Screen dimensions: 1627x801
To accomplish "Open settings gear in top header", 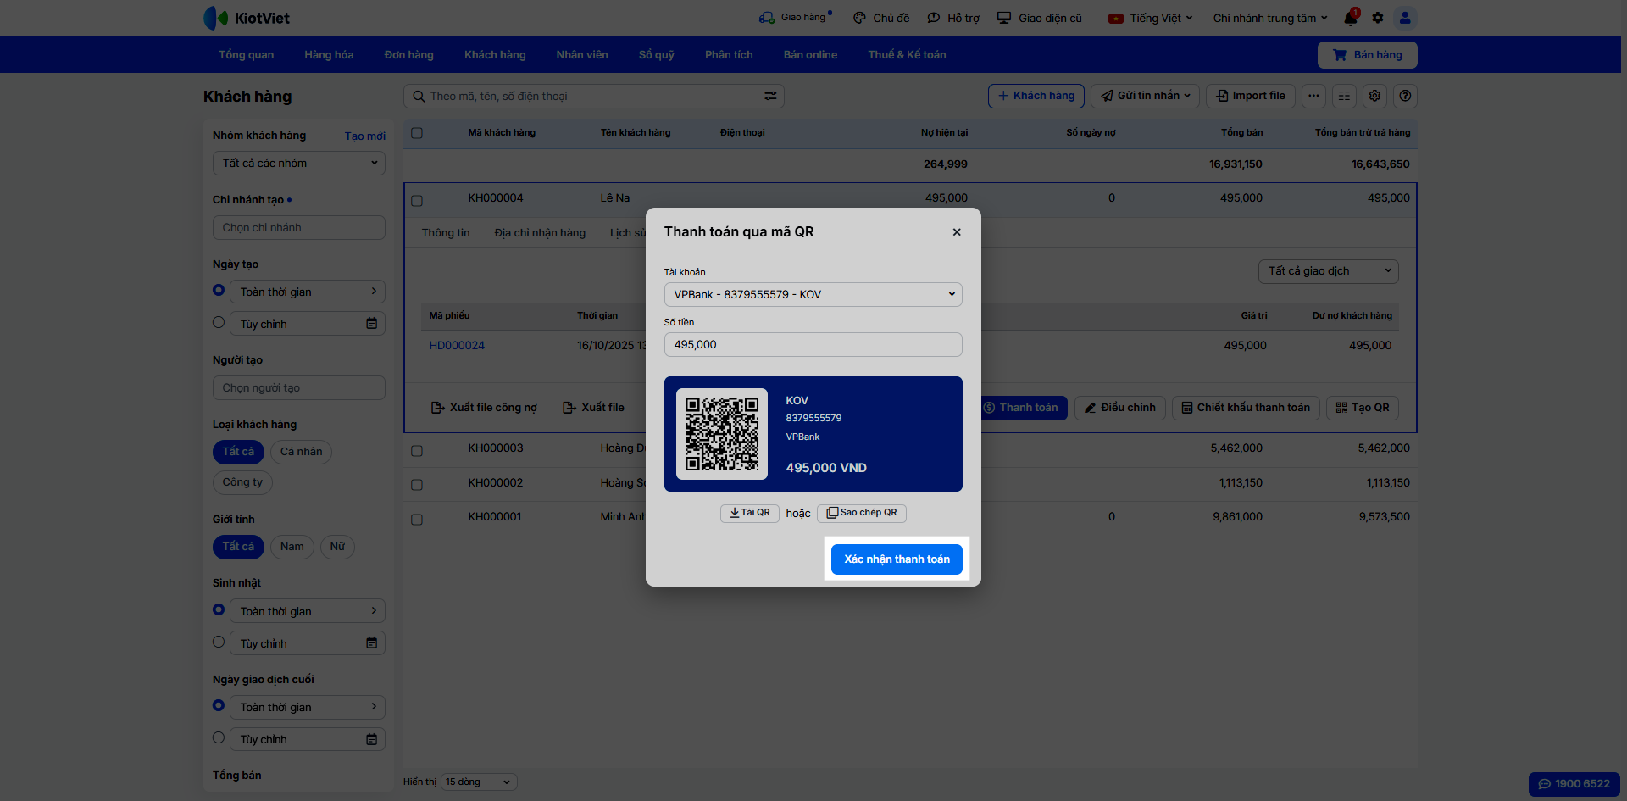I will tap(1378, 18).
